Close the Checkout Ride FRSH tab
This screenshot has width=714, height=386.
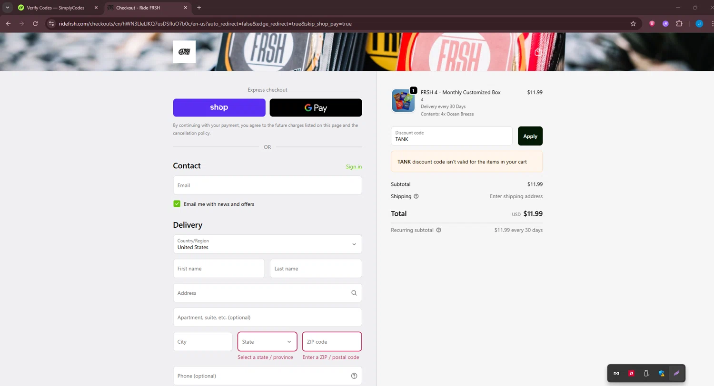click(185, 8)
